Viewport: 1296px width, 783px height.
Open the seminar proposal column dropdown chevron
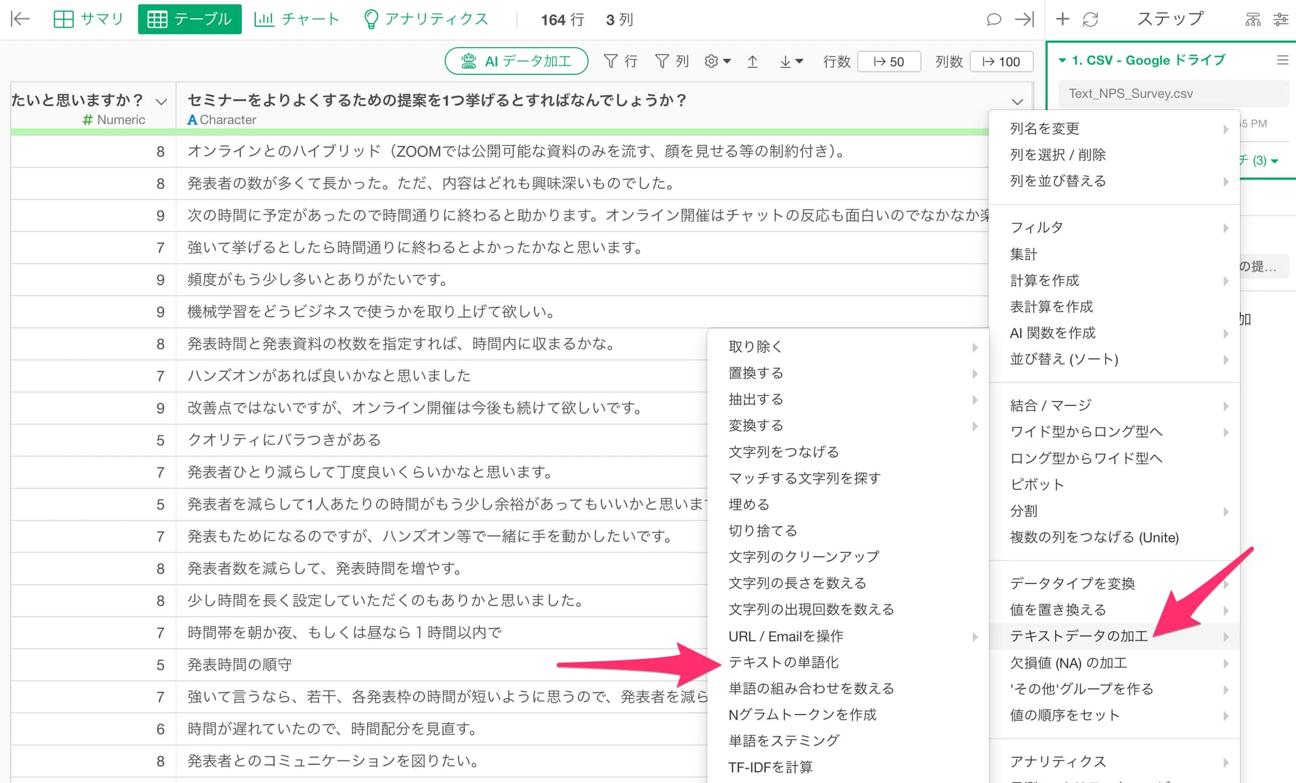click(x=1017, y=102)
